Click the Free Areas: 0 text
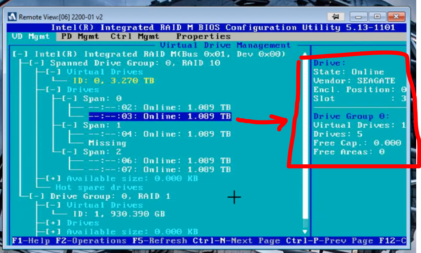Image resolution: width=421 pixels, height=253 pixels. [349, 152]
